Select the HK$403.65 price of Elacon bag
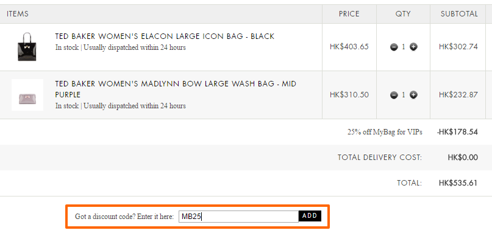 point(349,47)
